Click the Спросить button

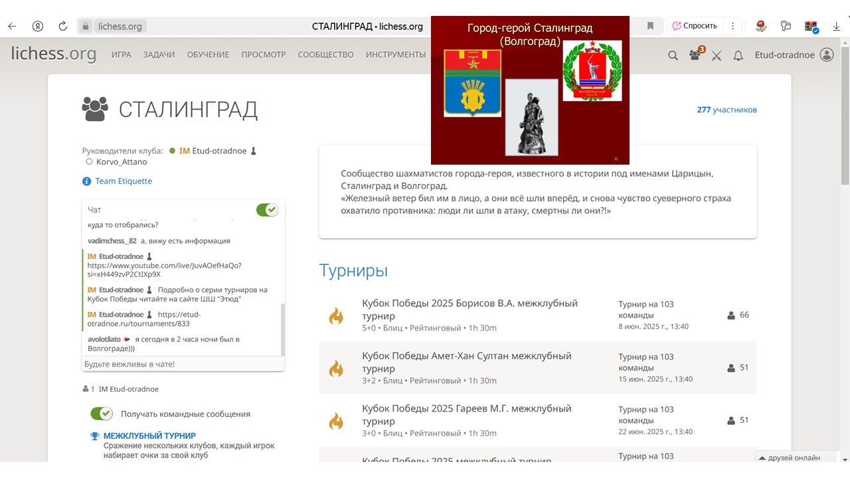pyautogui.click(x=695, y=26)
